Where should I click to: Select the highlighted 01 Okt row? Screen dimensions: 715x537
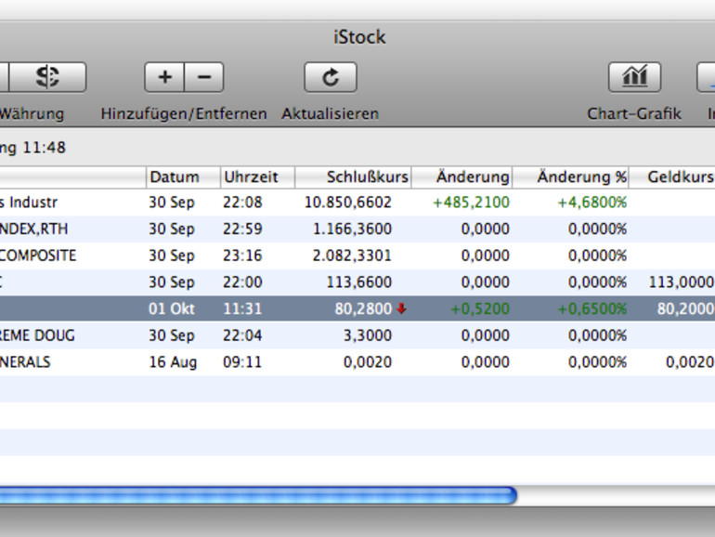click(x=357, y=308)
